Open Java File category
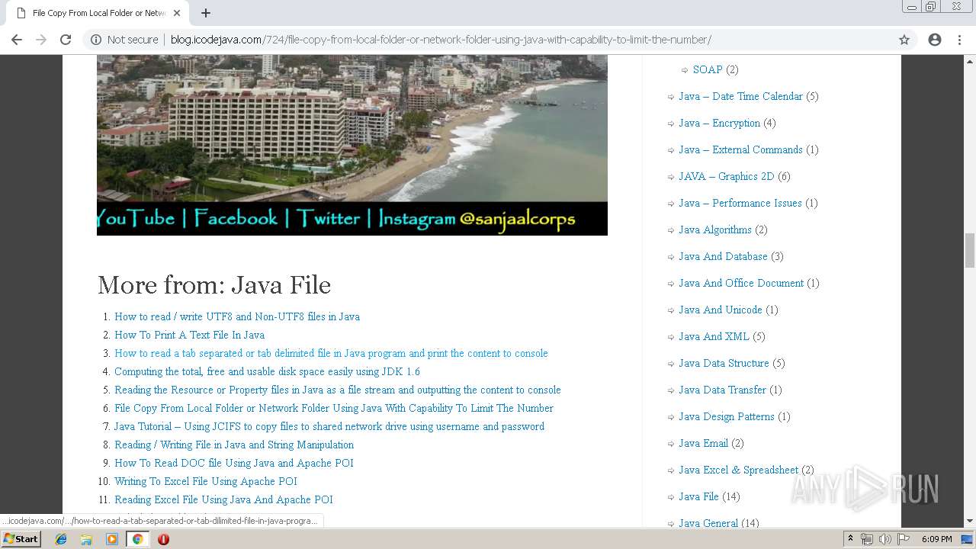Screen dimensions: 976x549 pos(699,496)
